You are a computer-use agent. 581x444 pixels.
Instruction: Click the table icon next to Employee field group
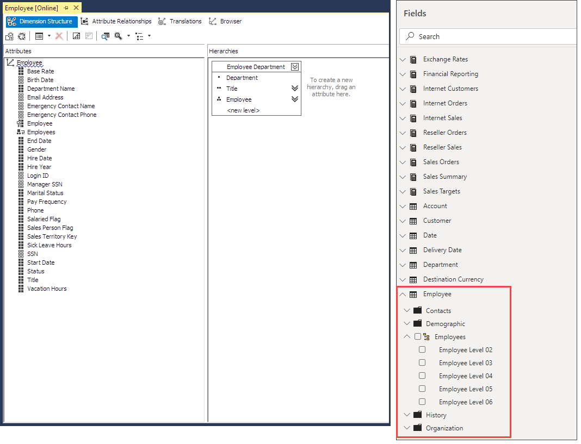[413, 293]
